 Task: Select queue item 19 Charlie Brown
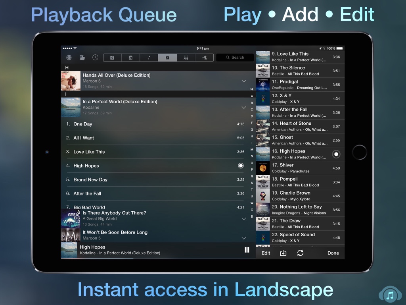tap(301, 196)
